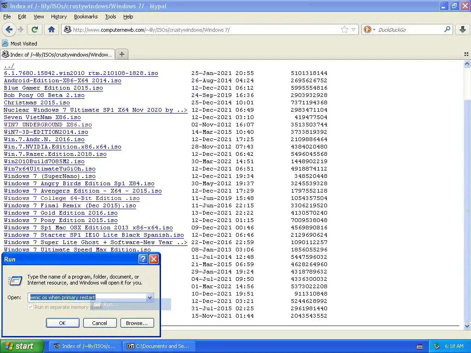Select the Index of /~lily/ISOs tab
The width and height of the screenshot is (471, 353).
coord(57,54)
